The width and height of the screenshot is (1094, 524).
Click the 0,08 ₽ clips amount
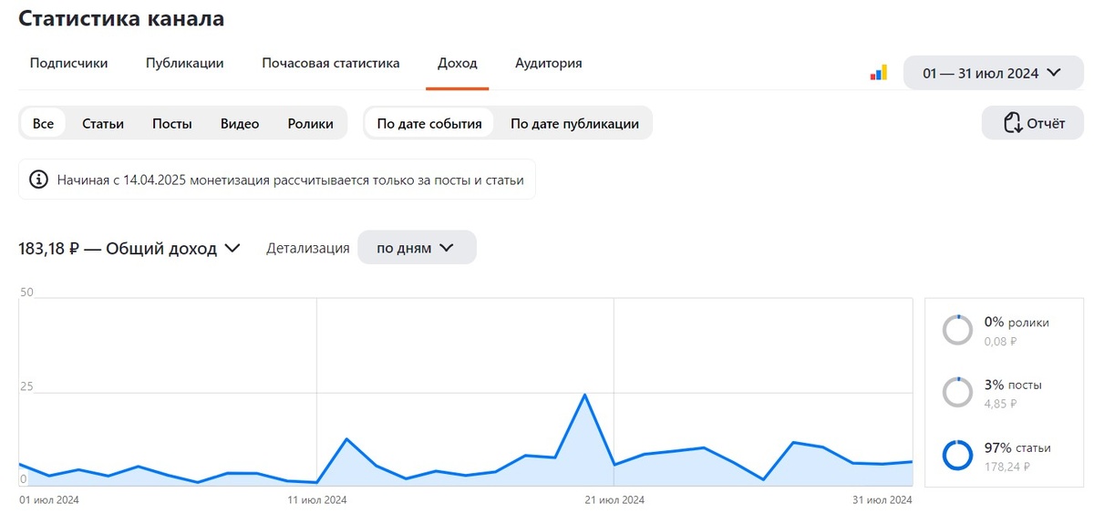[1001, 341]
